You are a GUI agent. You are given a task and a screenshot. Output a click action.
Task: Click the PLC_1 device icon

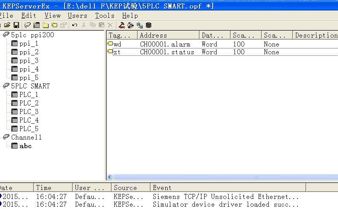pyautogui.click(x=14, y=95)
